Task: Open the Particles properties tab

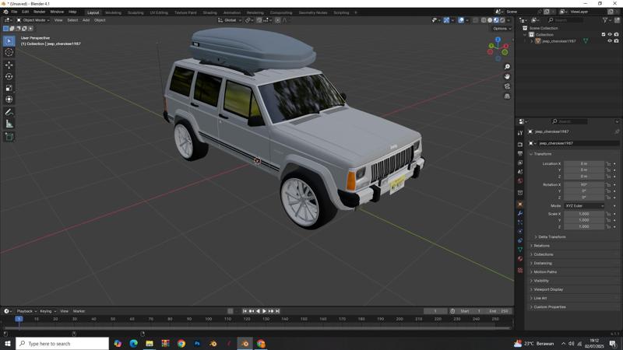Action: pos(520,222)
